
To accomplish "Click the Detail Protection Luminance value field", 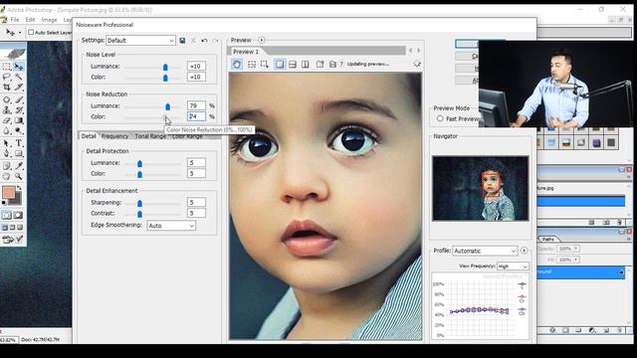I will click(197, 163).
